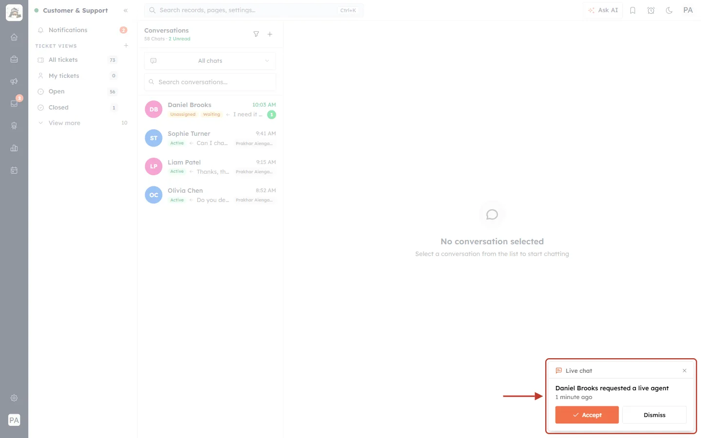This screenshot has height=438, width=701.
Task: Click the app logo at top left
Action: (14, 13)
